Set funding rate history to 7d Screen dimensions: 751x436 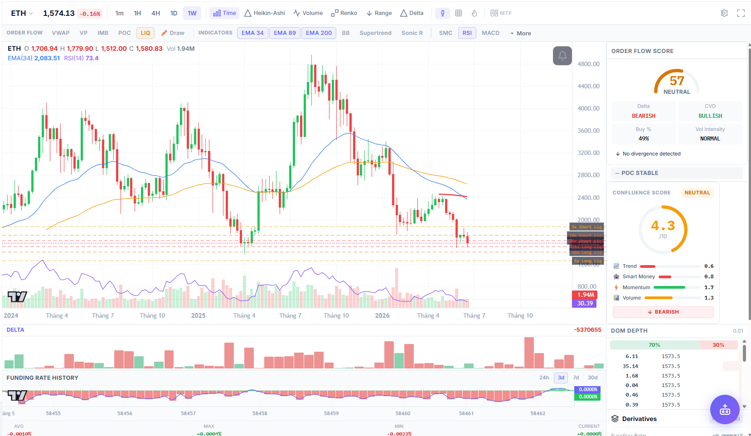(576, 378)
